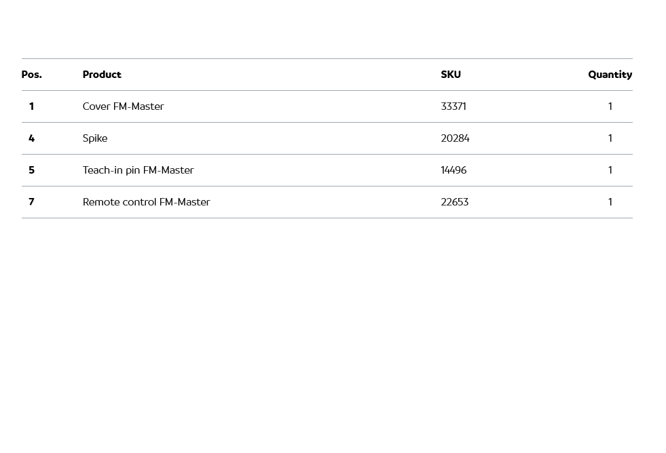Click position number 4 in table

point(31,138)
